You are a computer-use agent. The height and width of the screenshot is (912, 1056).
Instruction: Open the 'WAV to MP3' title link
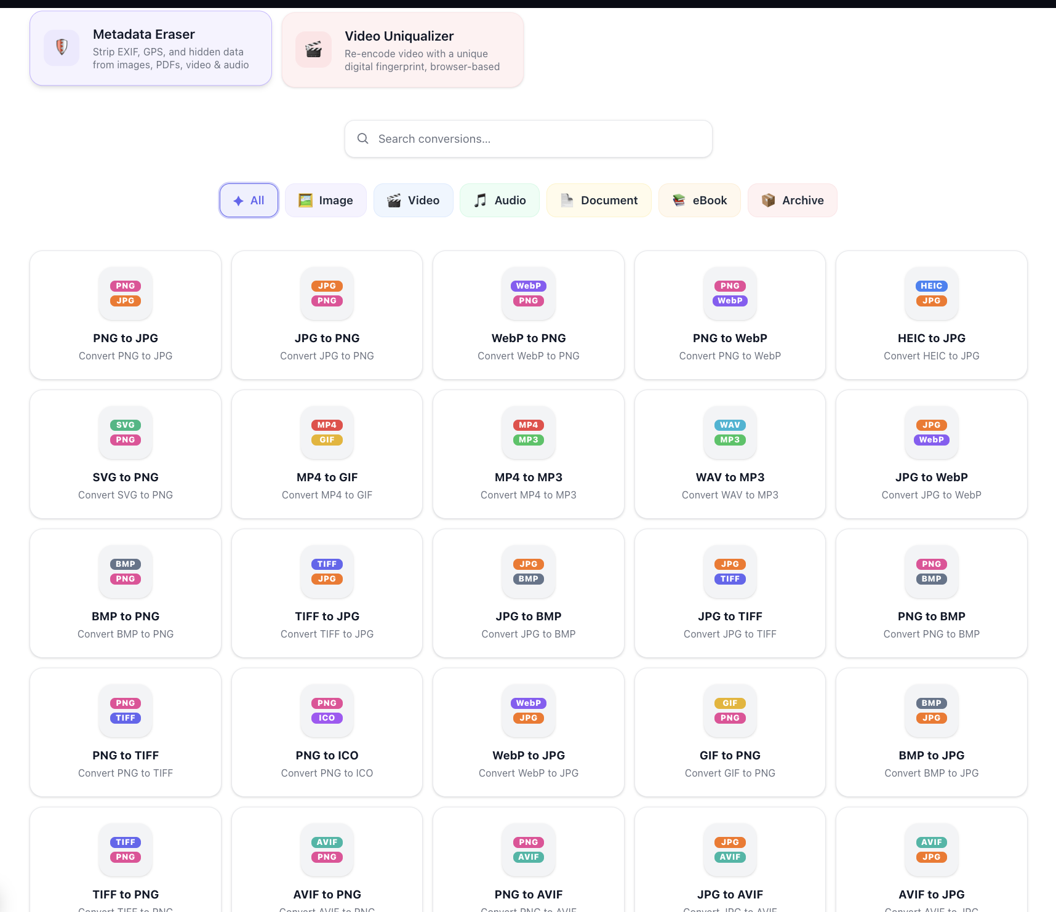730,478
